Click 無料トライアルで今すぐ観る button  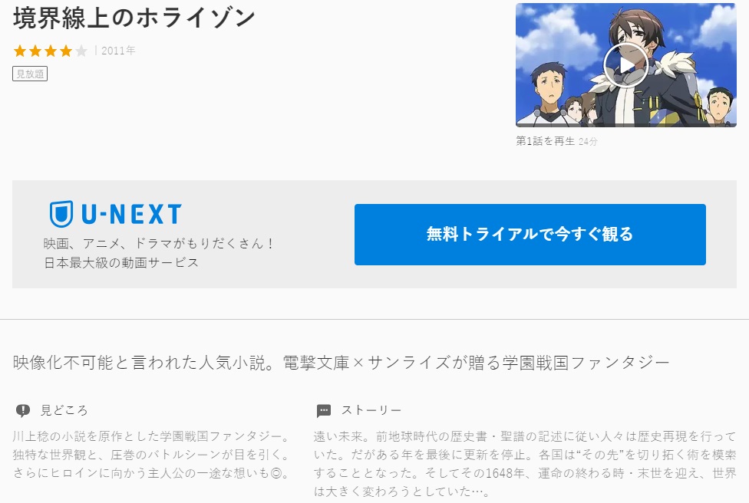[530, 235]
